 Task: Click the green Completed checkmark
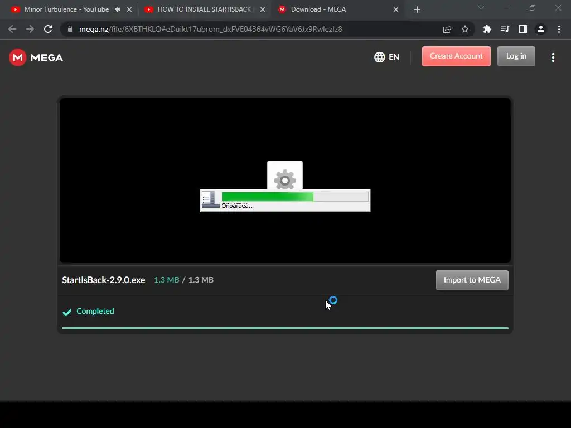(67, 312)
